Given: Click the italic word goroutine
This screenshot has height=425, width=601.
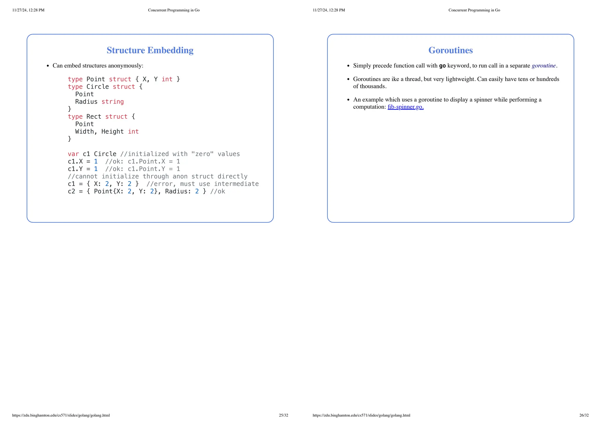Looking at the screenshot, I should [544, 65].
